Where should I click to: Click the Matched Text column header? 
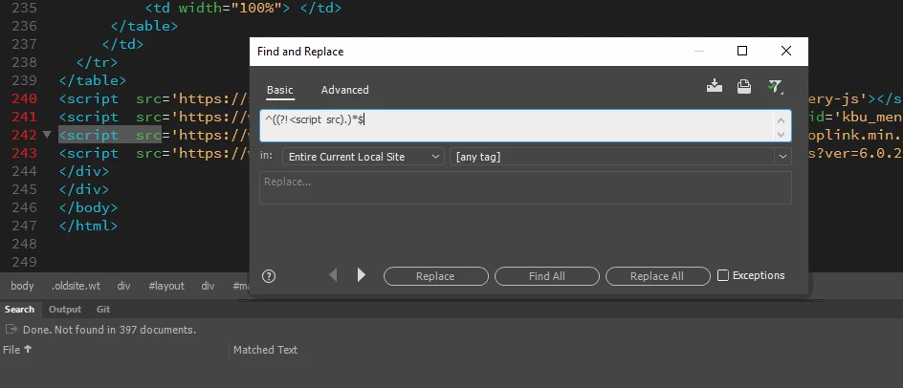(266, 350)
